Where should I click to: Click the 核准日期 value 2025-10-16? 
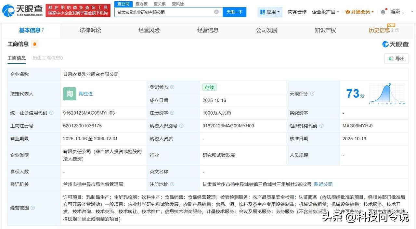click(x=354, y=139)
